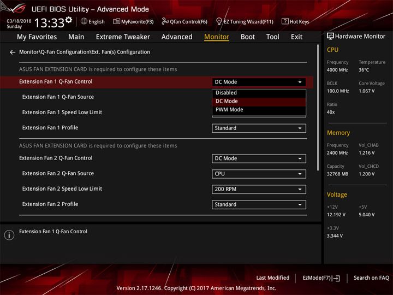Open the My Favorites tab
The width and height of the screenshot is (393, 295).
37,37
